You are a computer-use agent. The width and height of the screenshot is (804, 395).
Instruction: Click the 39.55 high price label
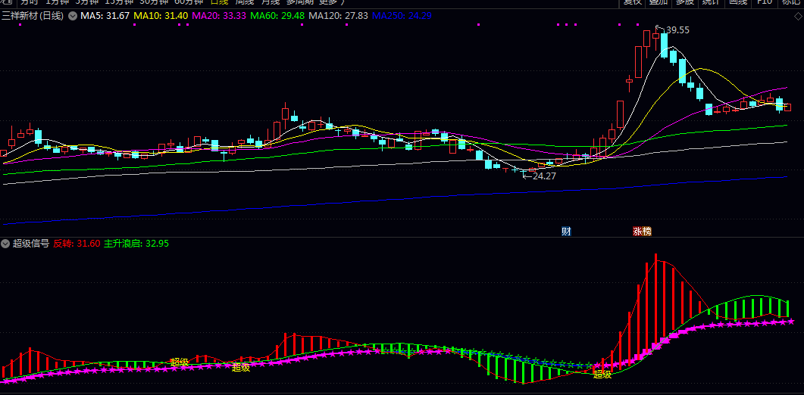tap(677, 30)
